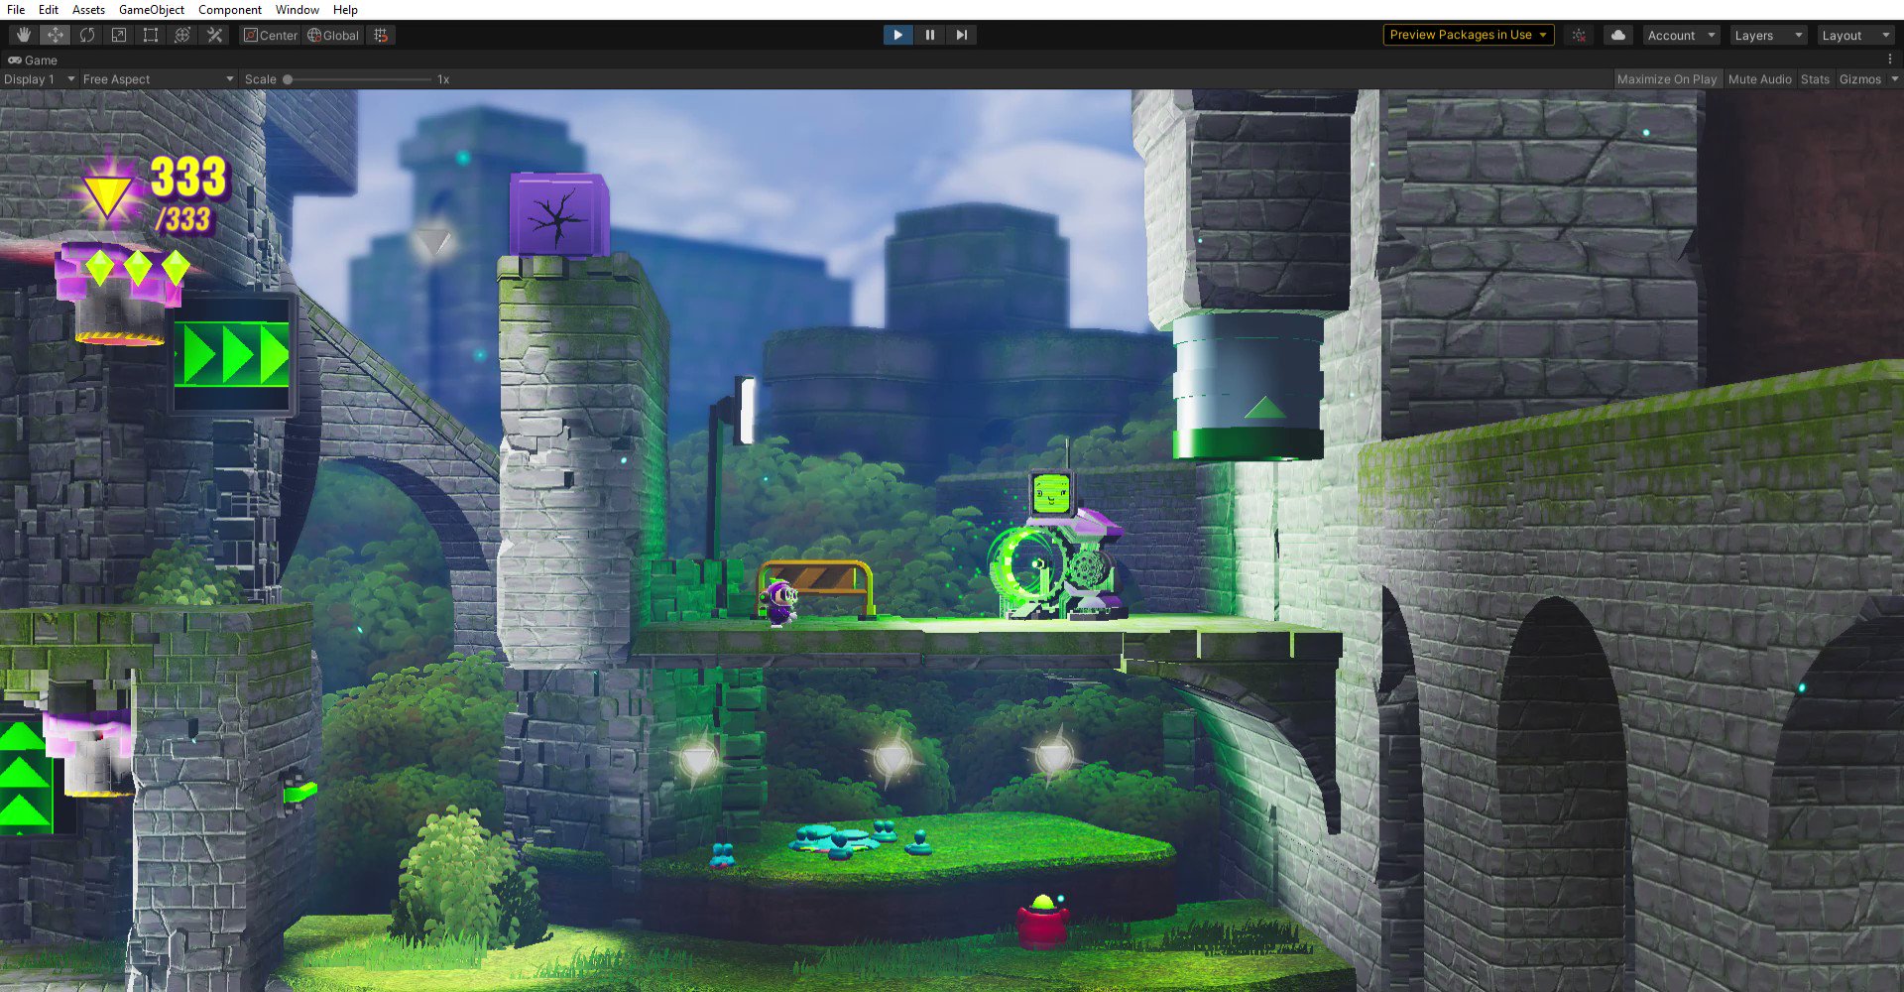Viewport: 1904px width, 992px height.
Task: Click the purple cracked block in game view
Action: pos(559,215)
